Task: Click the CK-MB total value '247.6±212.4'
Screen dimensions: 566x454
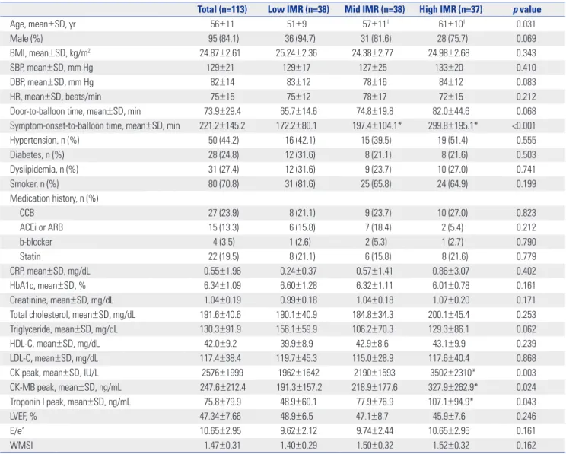Action: click(x=222, y=387)
